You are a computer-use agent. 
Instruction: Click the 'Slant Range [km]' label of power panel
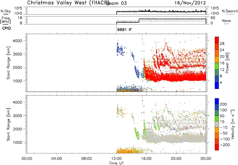[x=8, y=63]
